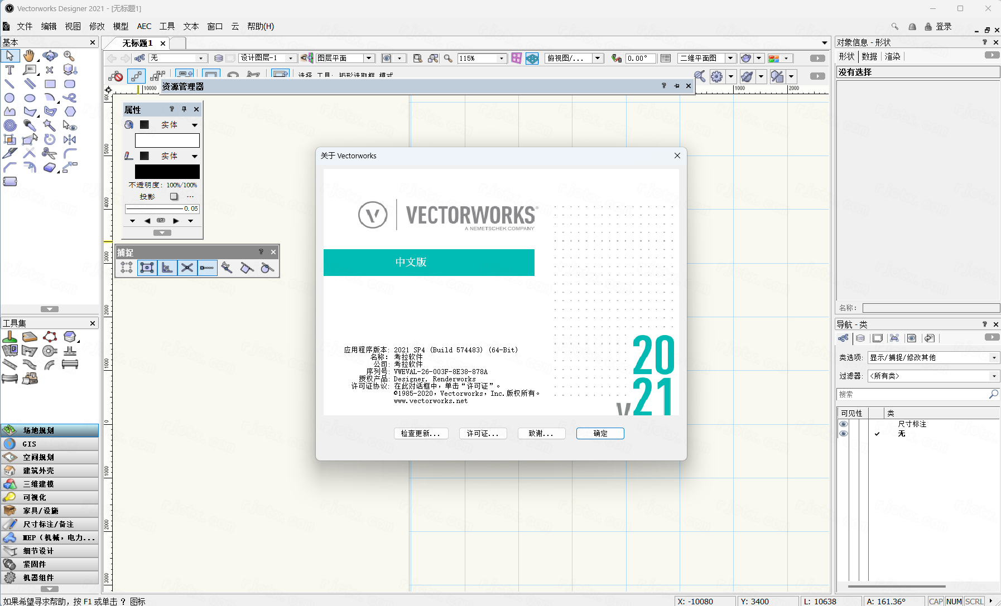Image resolution: width=1001 pixels, height=606 pixels.
Task: Toggle visibility of the 尺寸标注 class
Action: click(843, 424)
